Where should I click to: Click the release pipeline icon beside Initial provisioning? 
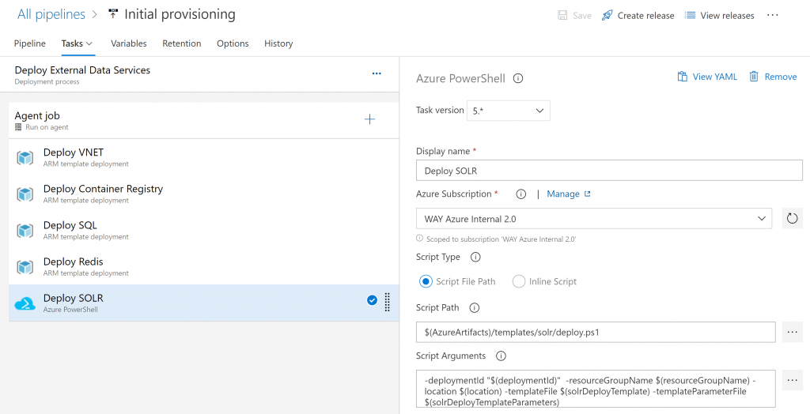coord(112,14)
